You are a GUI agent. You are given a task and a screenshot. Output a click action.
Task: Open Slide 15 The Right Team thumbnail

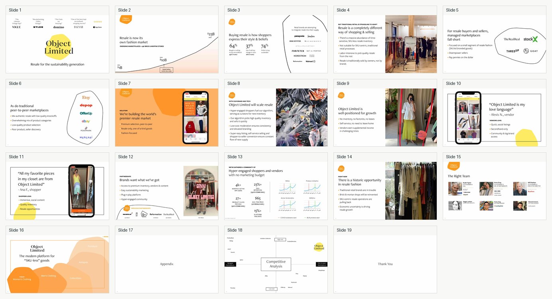pos(495,191)
